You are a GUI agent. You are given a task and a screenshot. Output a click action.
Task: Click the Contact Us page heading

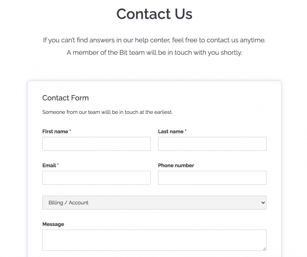(x=154, y=14)
